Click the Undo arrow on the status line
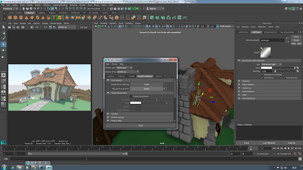 coord(35,8)
